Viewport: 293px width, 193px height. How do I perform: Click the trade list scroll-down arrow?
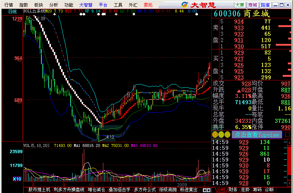(290, 183)
